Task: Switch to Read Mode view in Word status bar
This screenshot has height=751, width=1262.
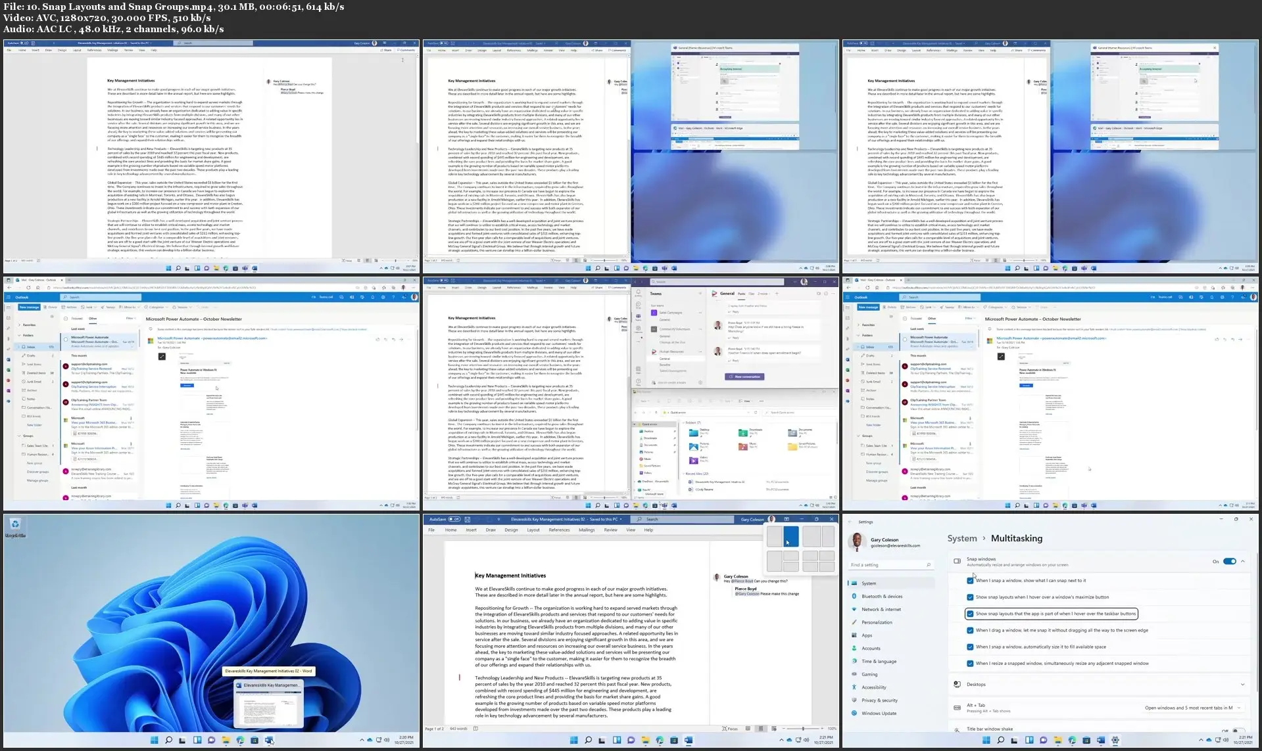Action: [749, 729]
